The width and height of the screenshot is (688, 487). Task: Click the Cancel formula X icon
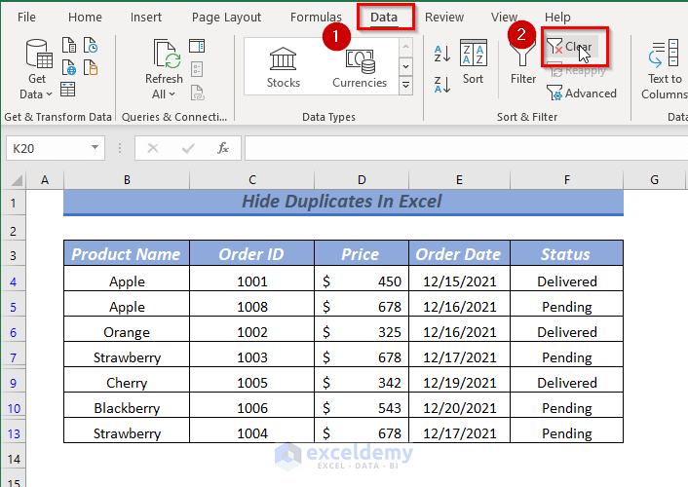153,148
